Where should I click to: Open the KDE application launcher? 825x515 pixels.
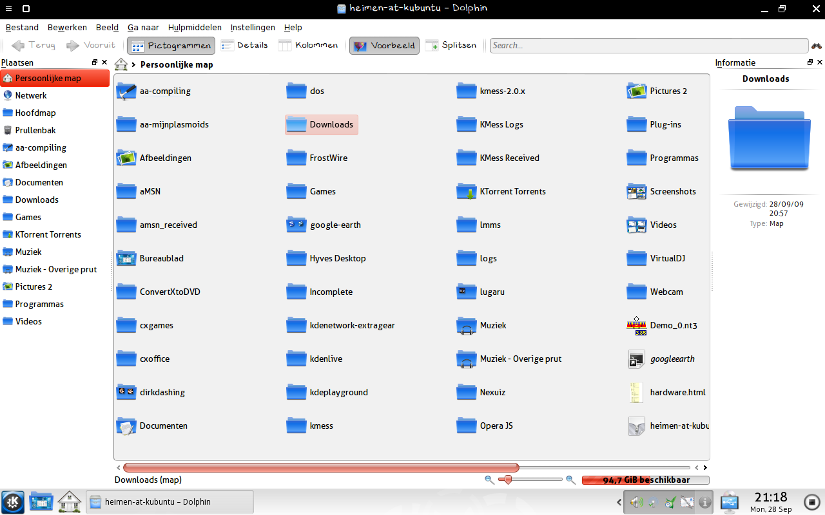[13, 502]
